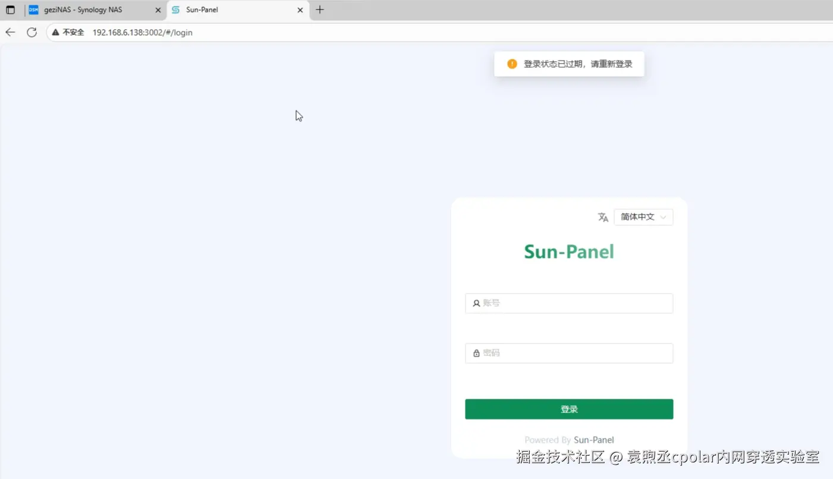Image resolution: width=833 pixels, height=479 pixels.
Task: Click the green 登录 button
Action: click(569, 409)
